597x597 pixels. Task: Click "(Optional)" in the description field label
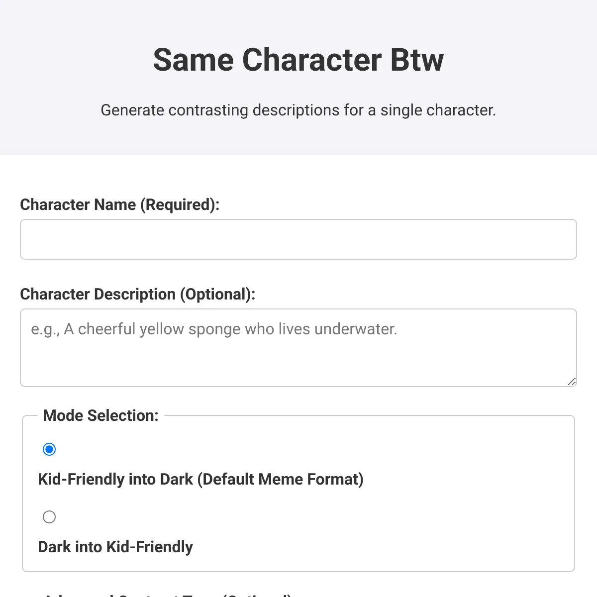217,294
